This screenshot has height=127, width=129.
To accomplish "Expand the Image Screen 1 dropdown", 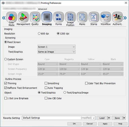I will [56, 47].
